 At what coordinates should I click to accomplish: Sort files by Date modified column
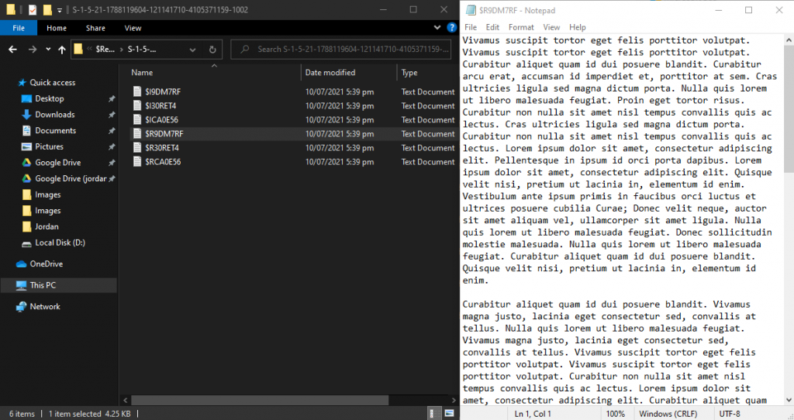point(330,73)
